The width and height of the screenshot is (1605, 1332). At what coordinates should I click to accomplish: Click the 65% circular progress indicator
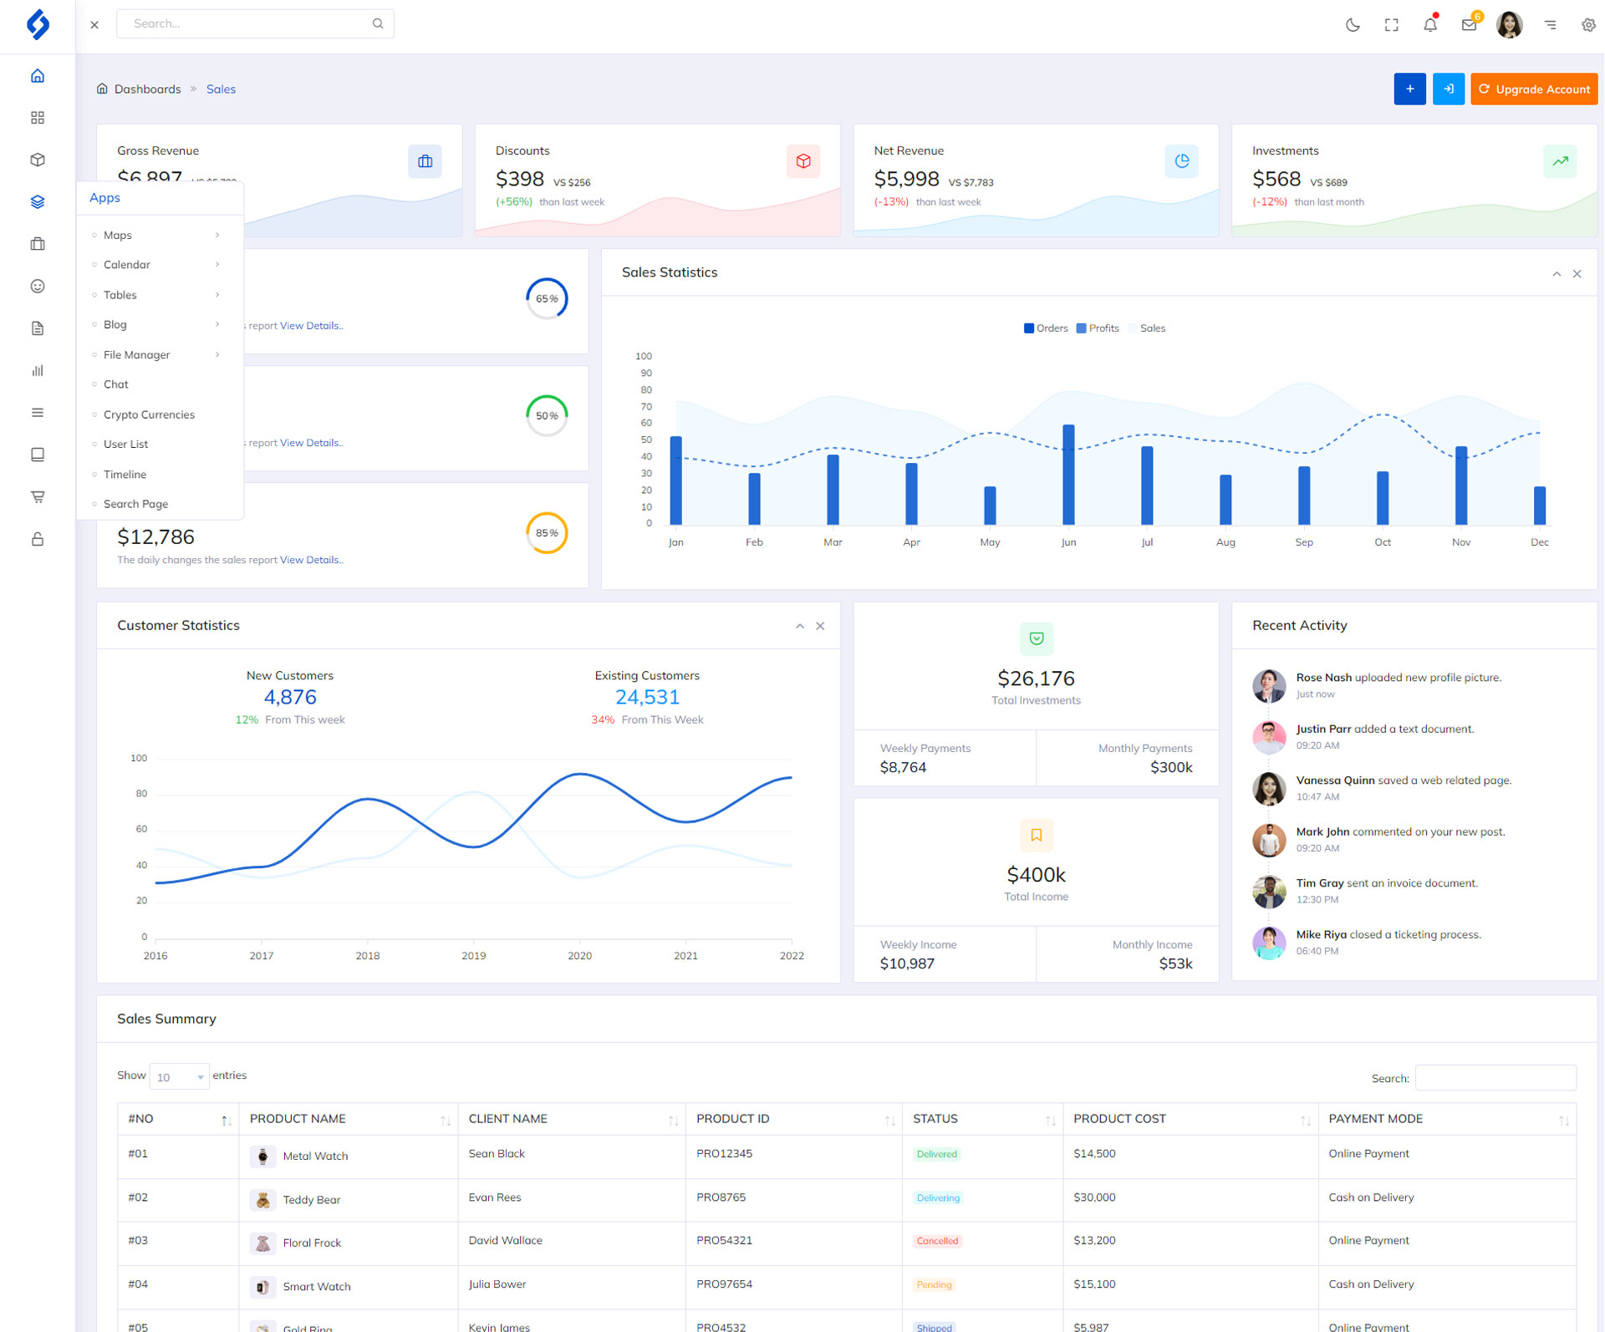pyautogui.click(x=547, y=298)
